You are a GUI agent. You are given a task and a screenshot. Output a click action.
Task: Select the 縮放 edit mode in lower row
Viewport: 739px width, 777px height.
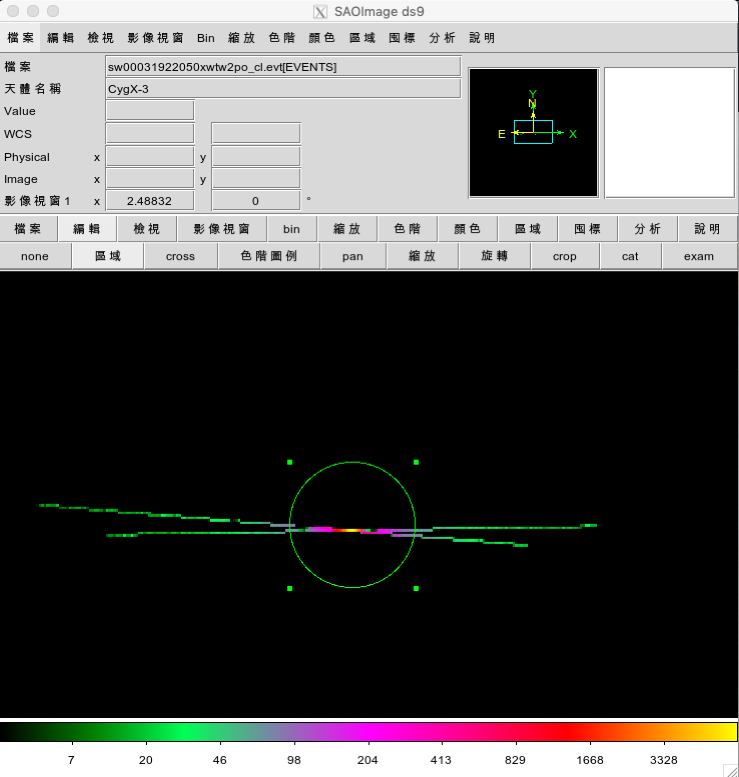pos(422,257)
